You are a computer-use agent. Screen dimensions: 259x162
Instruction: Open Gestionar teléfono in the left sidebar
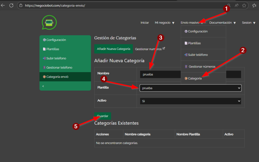59,68
